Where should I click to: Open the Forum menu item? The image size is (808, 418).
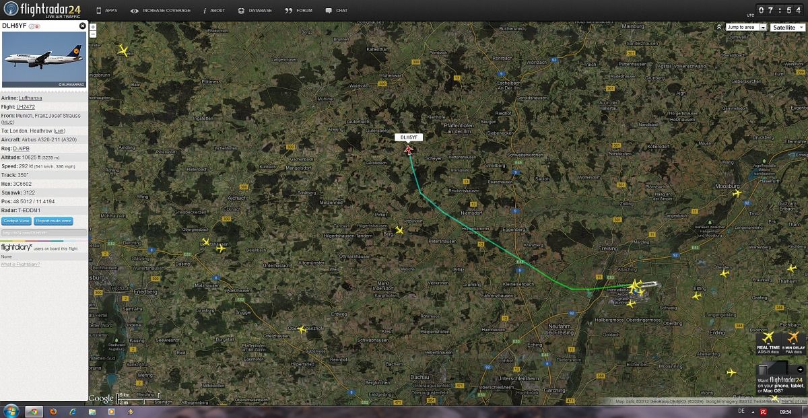click(299, 11)
